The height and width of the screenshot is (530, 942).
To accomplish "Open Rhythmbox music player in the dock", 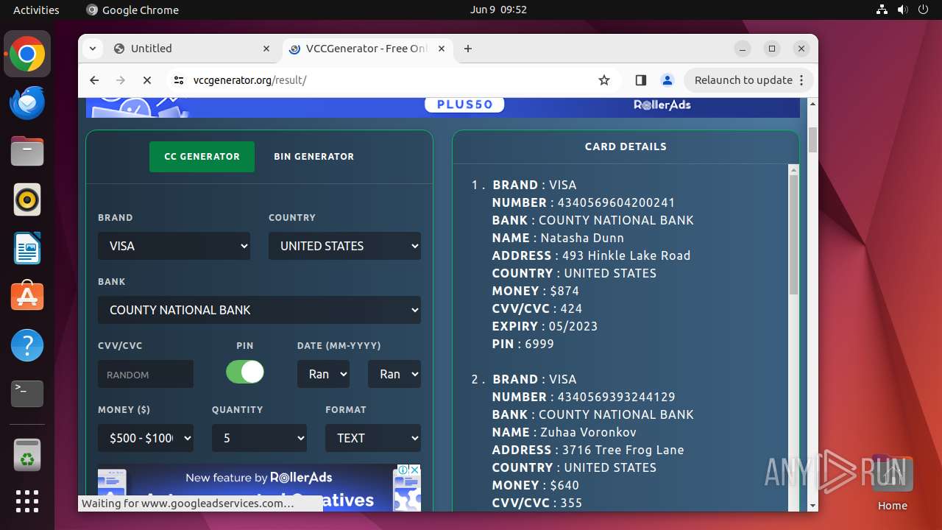I will coord(27,199).
